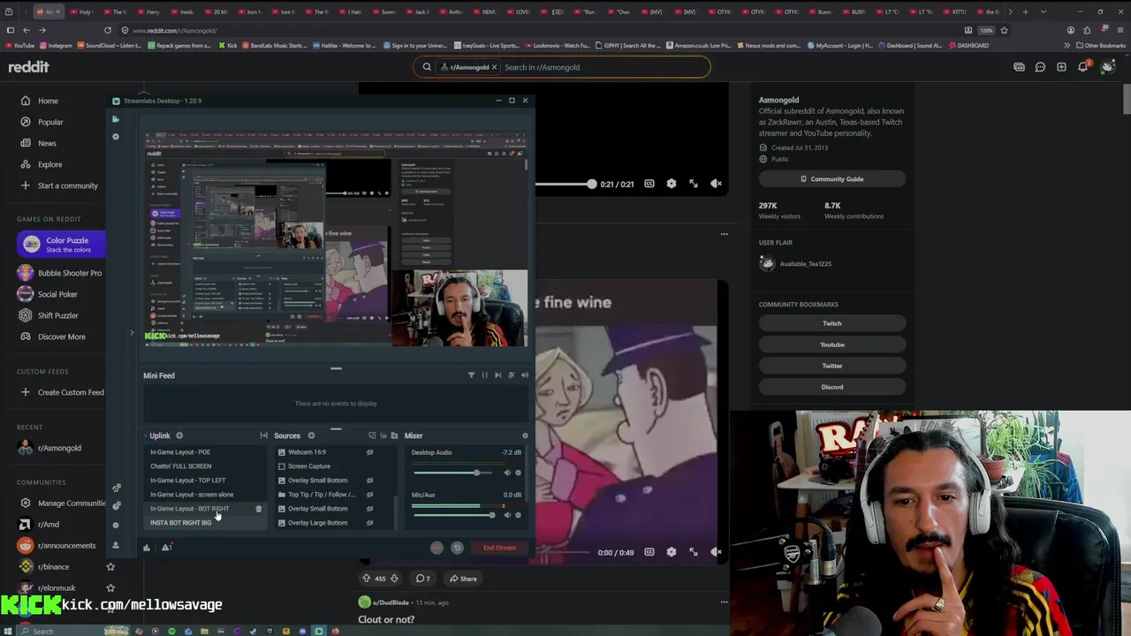
Task: Open Streamlabs settings cog in left sidebar
Action: pos(115,525)
